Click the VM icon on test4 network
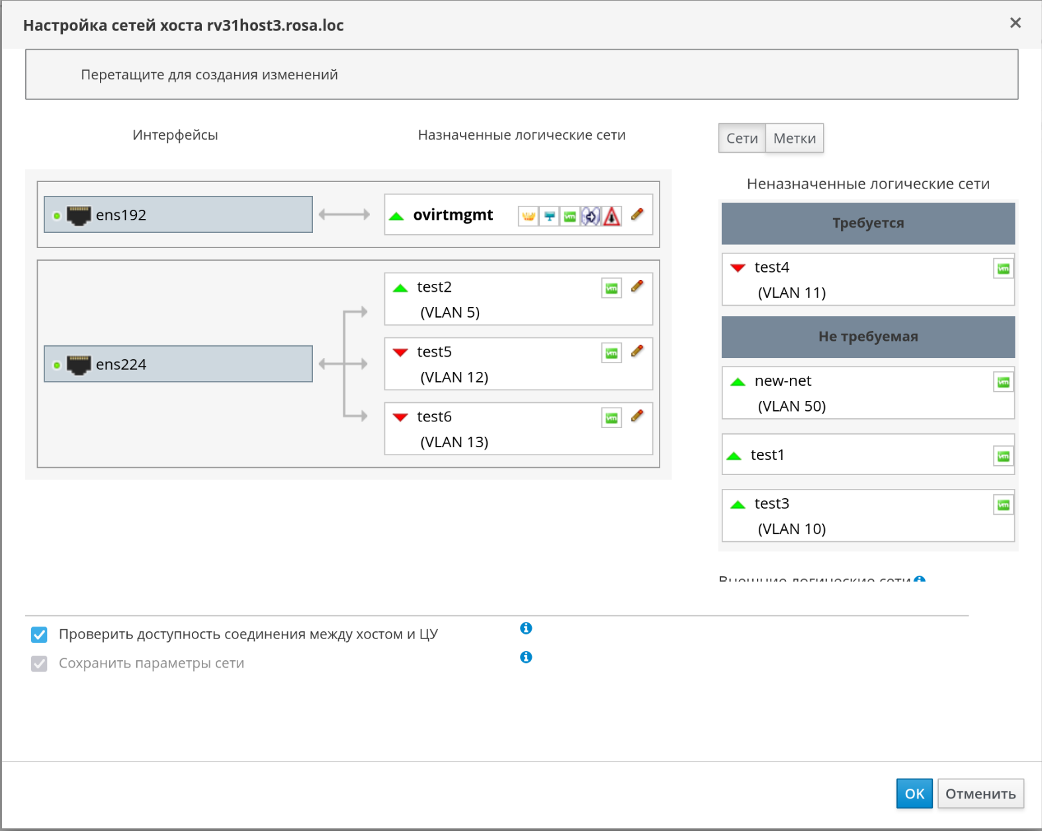 [1003, 269]
